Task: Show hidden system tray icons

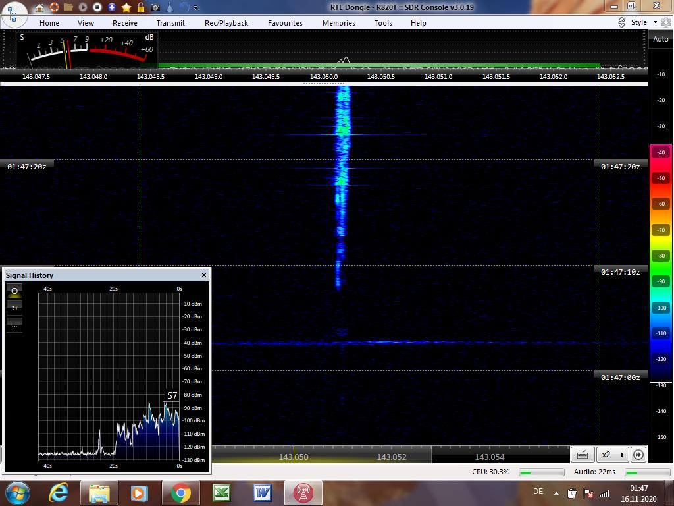Action: 557,493
